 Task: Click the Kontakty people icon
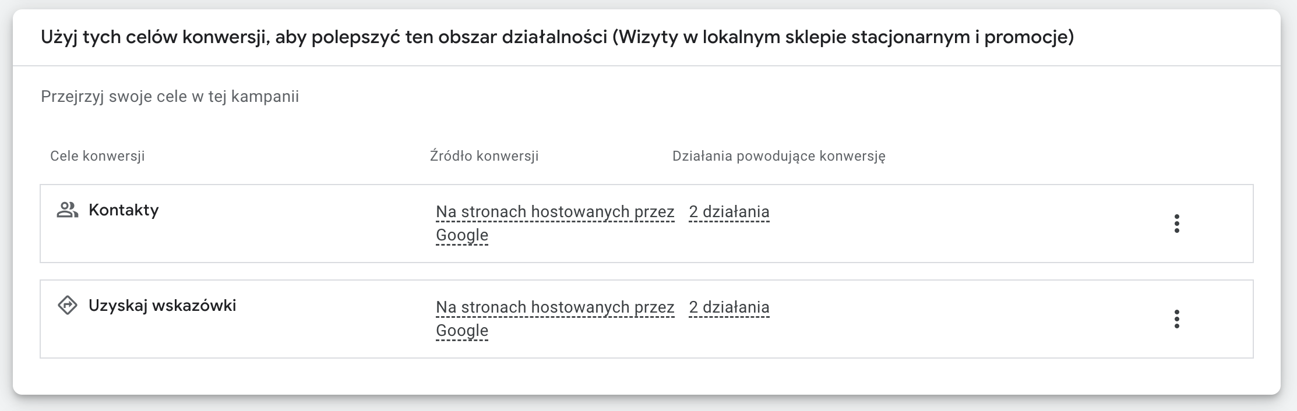pos(68,210)
